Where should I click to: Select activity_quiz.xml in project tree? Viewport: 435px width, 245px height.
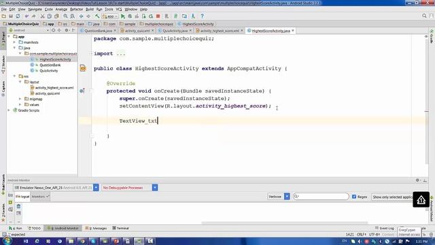[x=47, y=93]
